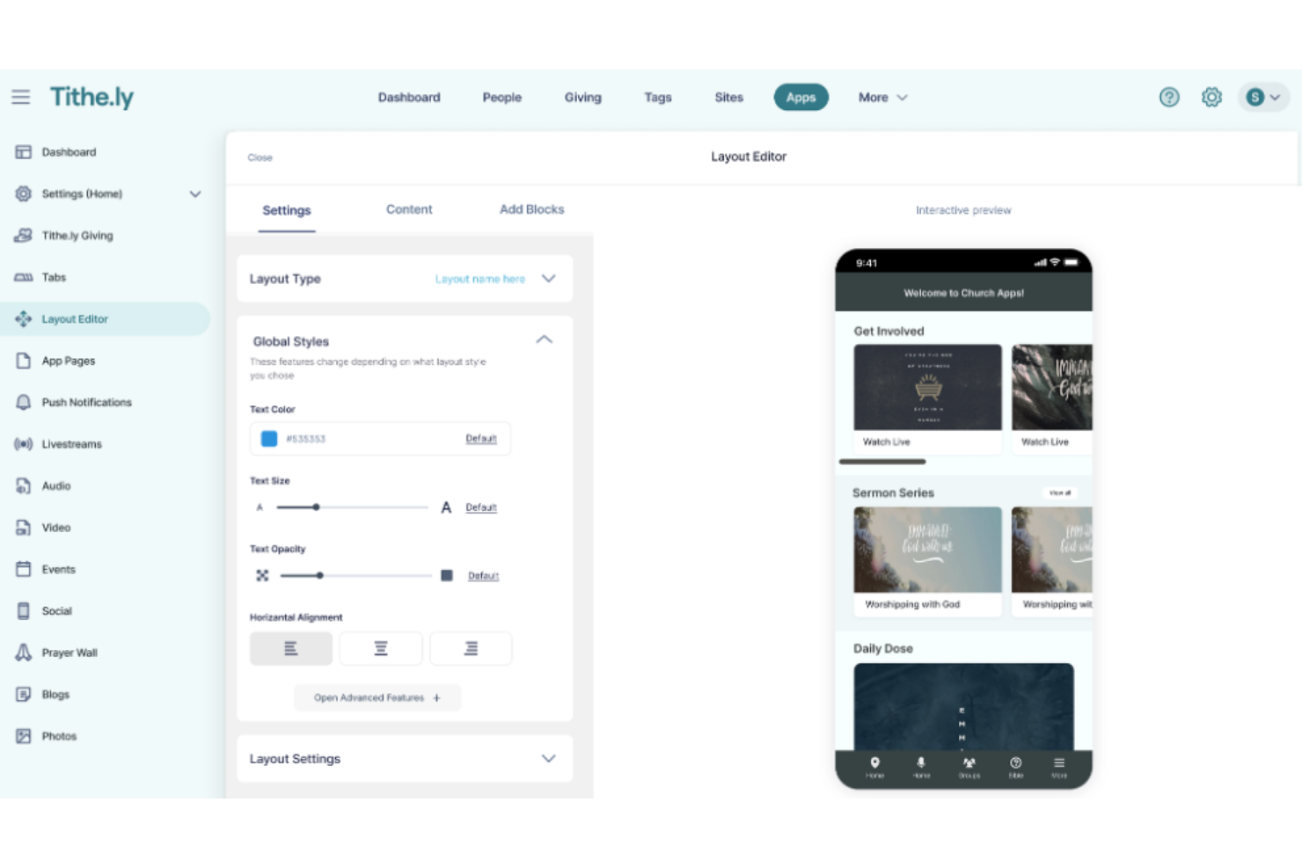Select Apps in top navigation
The image size is (1302, 868).
pyautogui.click(x=801, y=98)
